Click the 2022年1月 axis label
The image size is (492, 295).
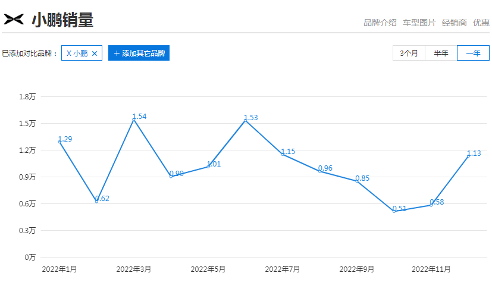pos(59,269)
